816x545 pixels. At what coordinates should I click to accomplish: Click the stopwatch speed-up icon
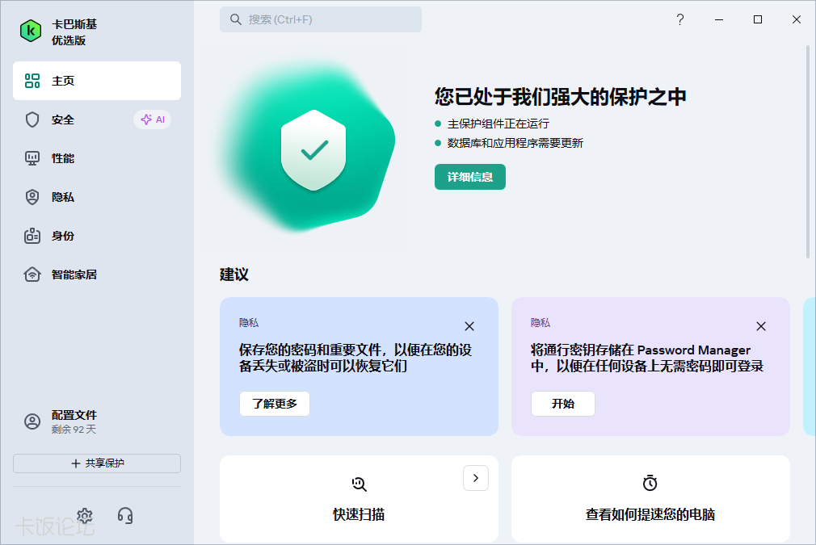(x=650, y=483)
